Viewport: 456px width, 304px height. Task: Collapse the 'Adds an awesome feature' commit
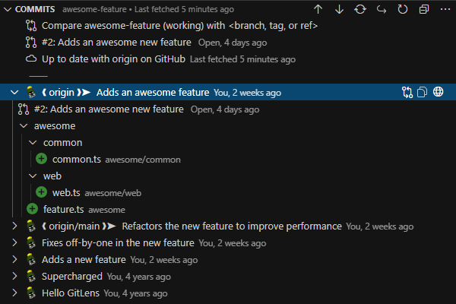[14, 93]
